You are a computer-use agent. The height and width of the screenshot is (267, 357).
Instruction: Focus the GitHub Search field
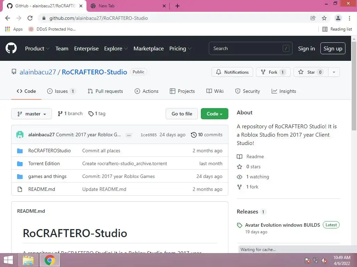click(x=250, y=48)
